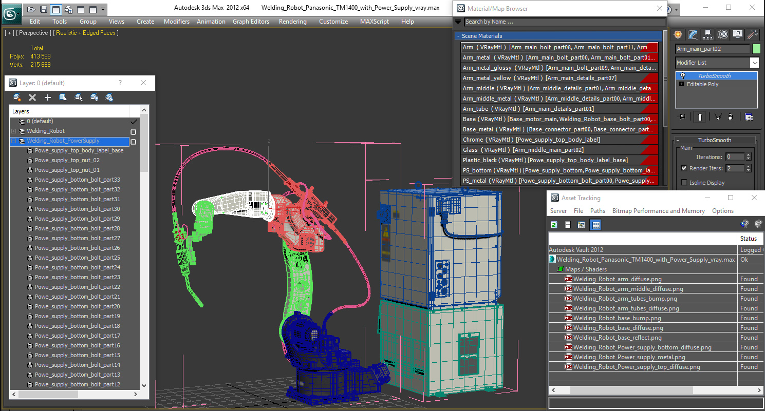Click Remove modifier from stack icon
The image size is (765, 411).
tap(731, 117)
